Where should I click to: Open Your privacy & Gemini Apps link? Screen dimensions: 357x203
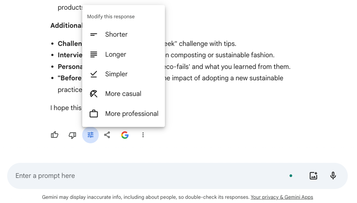(x=282, y=197)
